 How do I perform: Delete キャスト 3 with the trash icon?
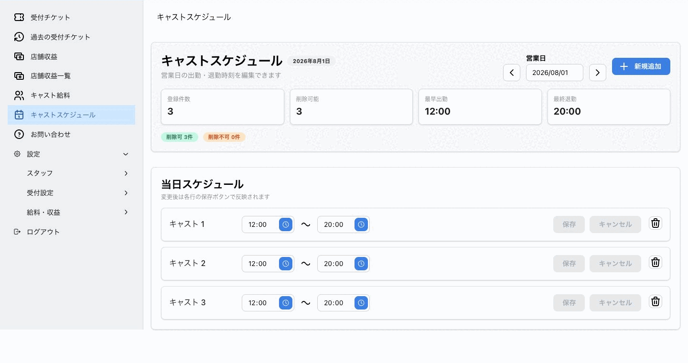[656, 301]
